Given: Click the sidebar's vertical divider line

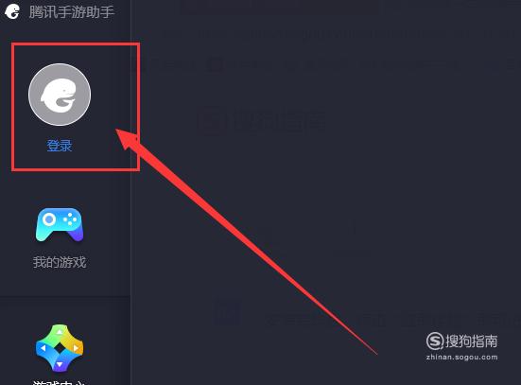Looking at the screenshot, I should 130,193.
